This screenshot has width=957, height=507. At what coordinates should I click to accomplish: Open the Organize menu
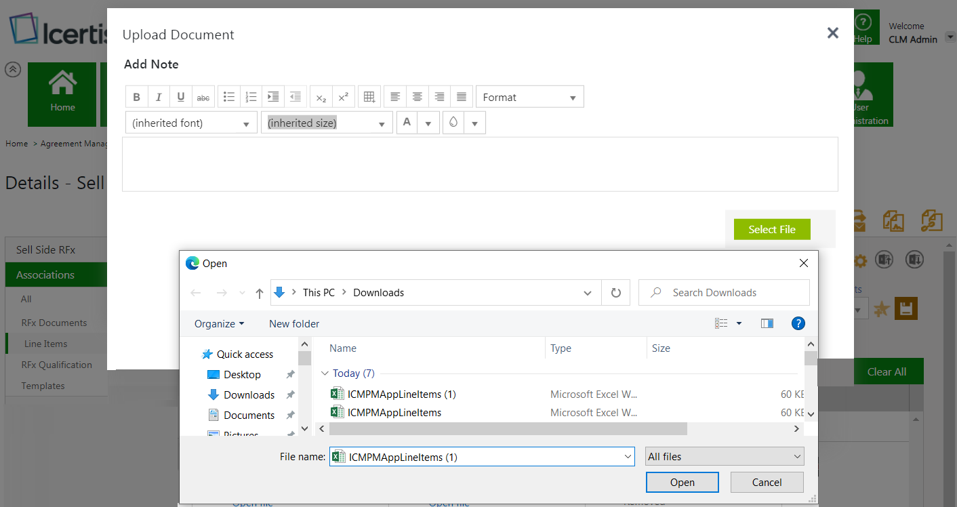coord(219,324)
